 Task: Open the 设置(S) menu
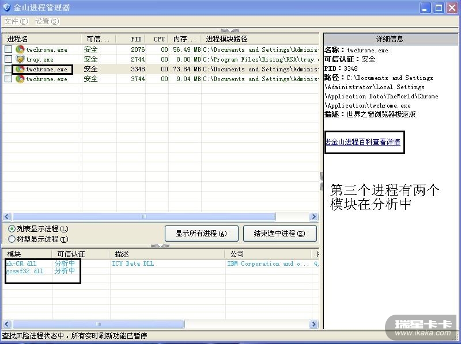[47, 21]
